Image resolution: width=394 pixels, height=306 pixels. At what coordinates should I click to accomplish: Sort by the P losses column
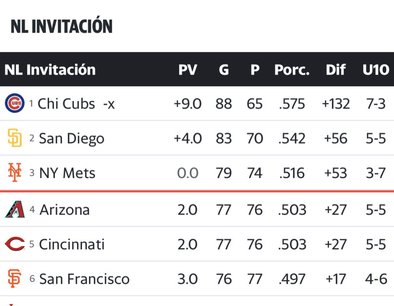pyautogui.click(x=255, y=70)
